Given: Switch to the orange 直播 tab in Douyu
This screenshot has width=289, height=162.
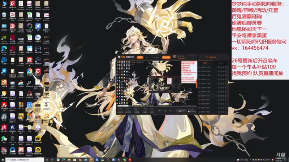Looking at the screenshot, I should pos(140,57).
